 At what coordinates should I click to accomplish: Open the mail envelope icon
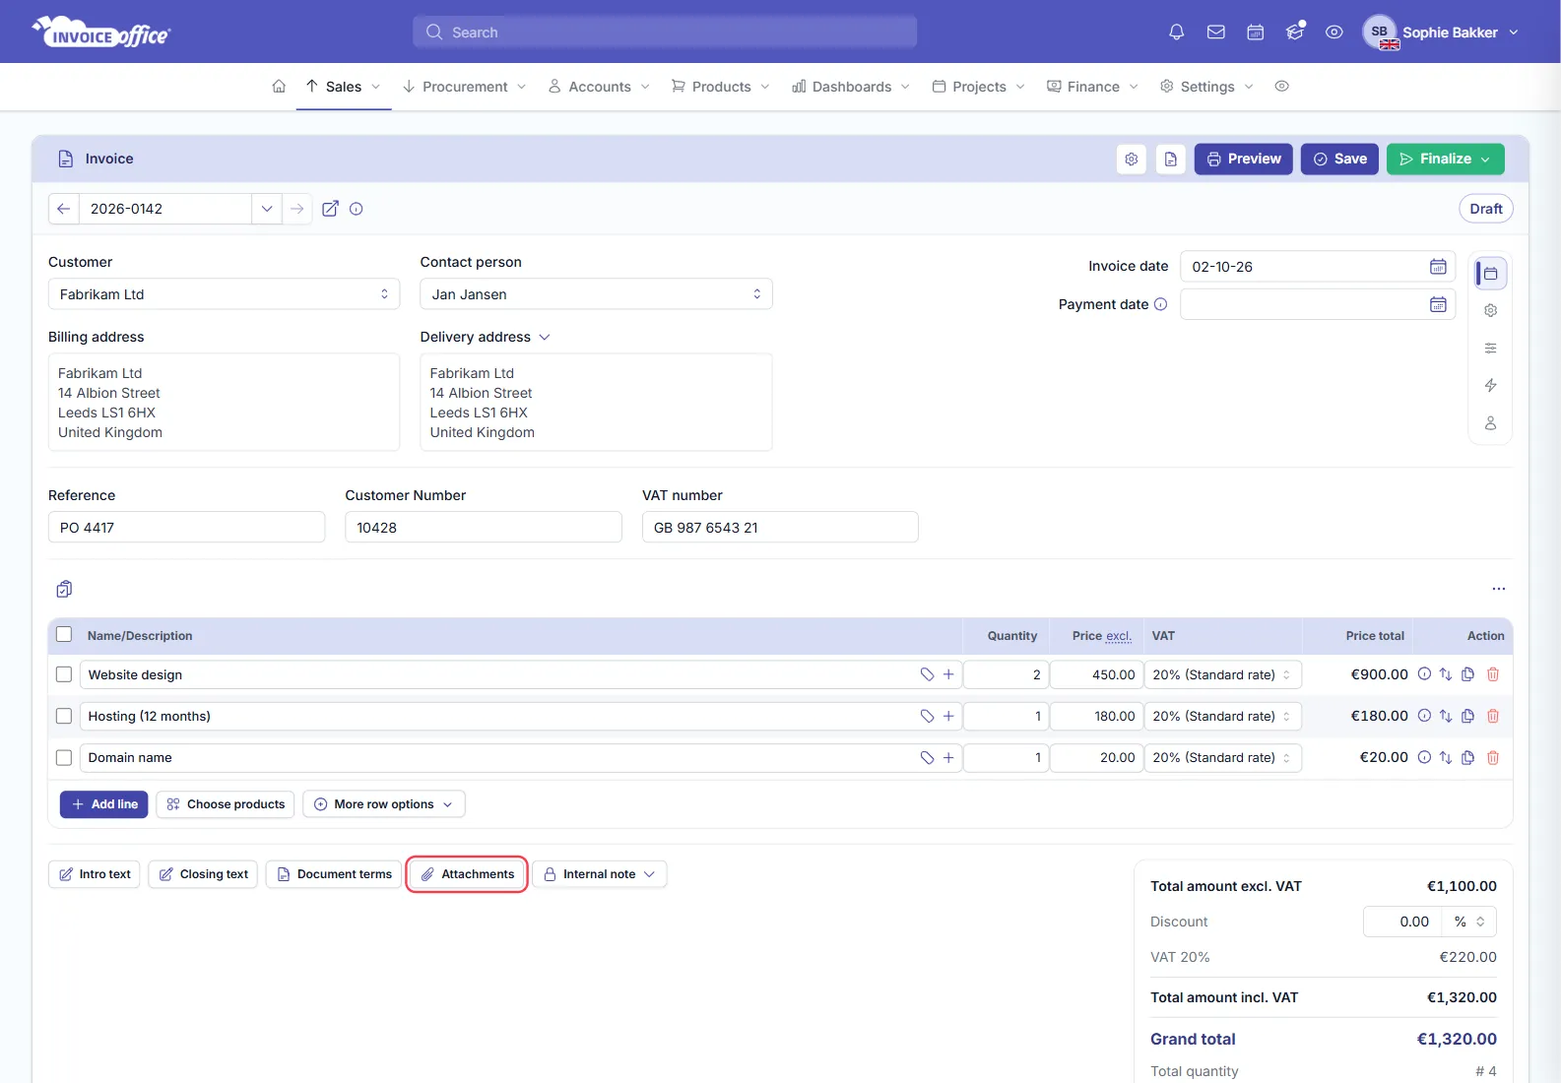[x=1215, y=32]
